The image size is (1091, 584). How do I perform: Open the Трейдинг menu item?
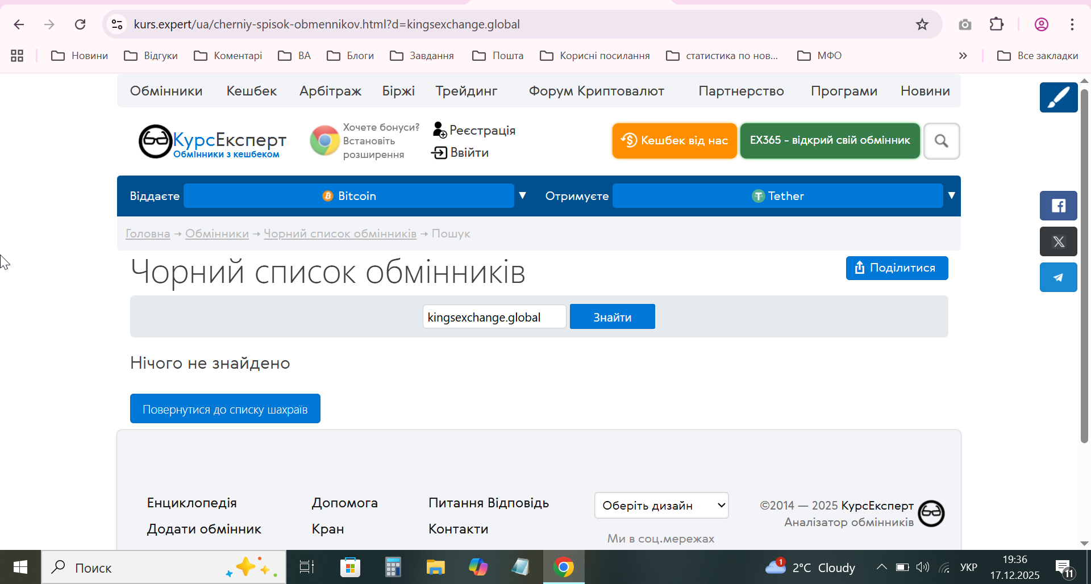[x=466, y=91]
